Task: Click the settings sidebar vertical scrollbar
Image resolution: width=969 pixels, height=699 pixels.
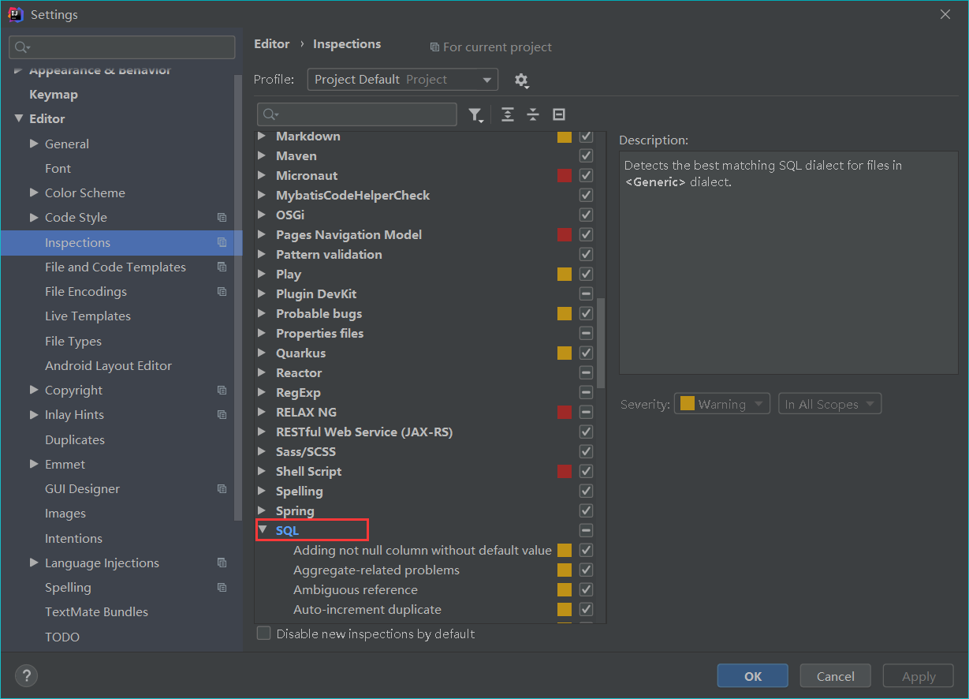Action: point(238,298)
